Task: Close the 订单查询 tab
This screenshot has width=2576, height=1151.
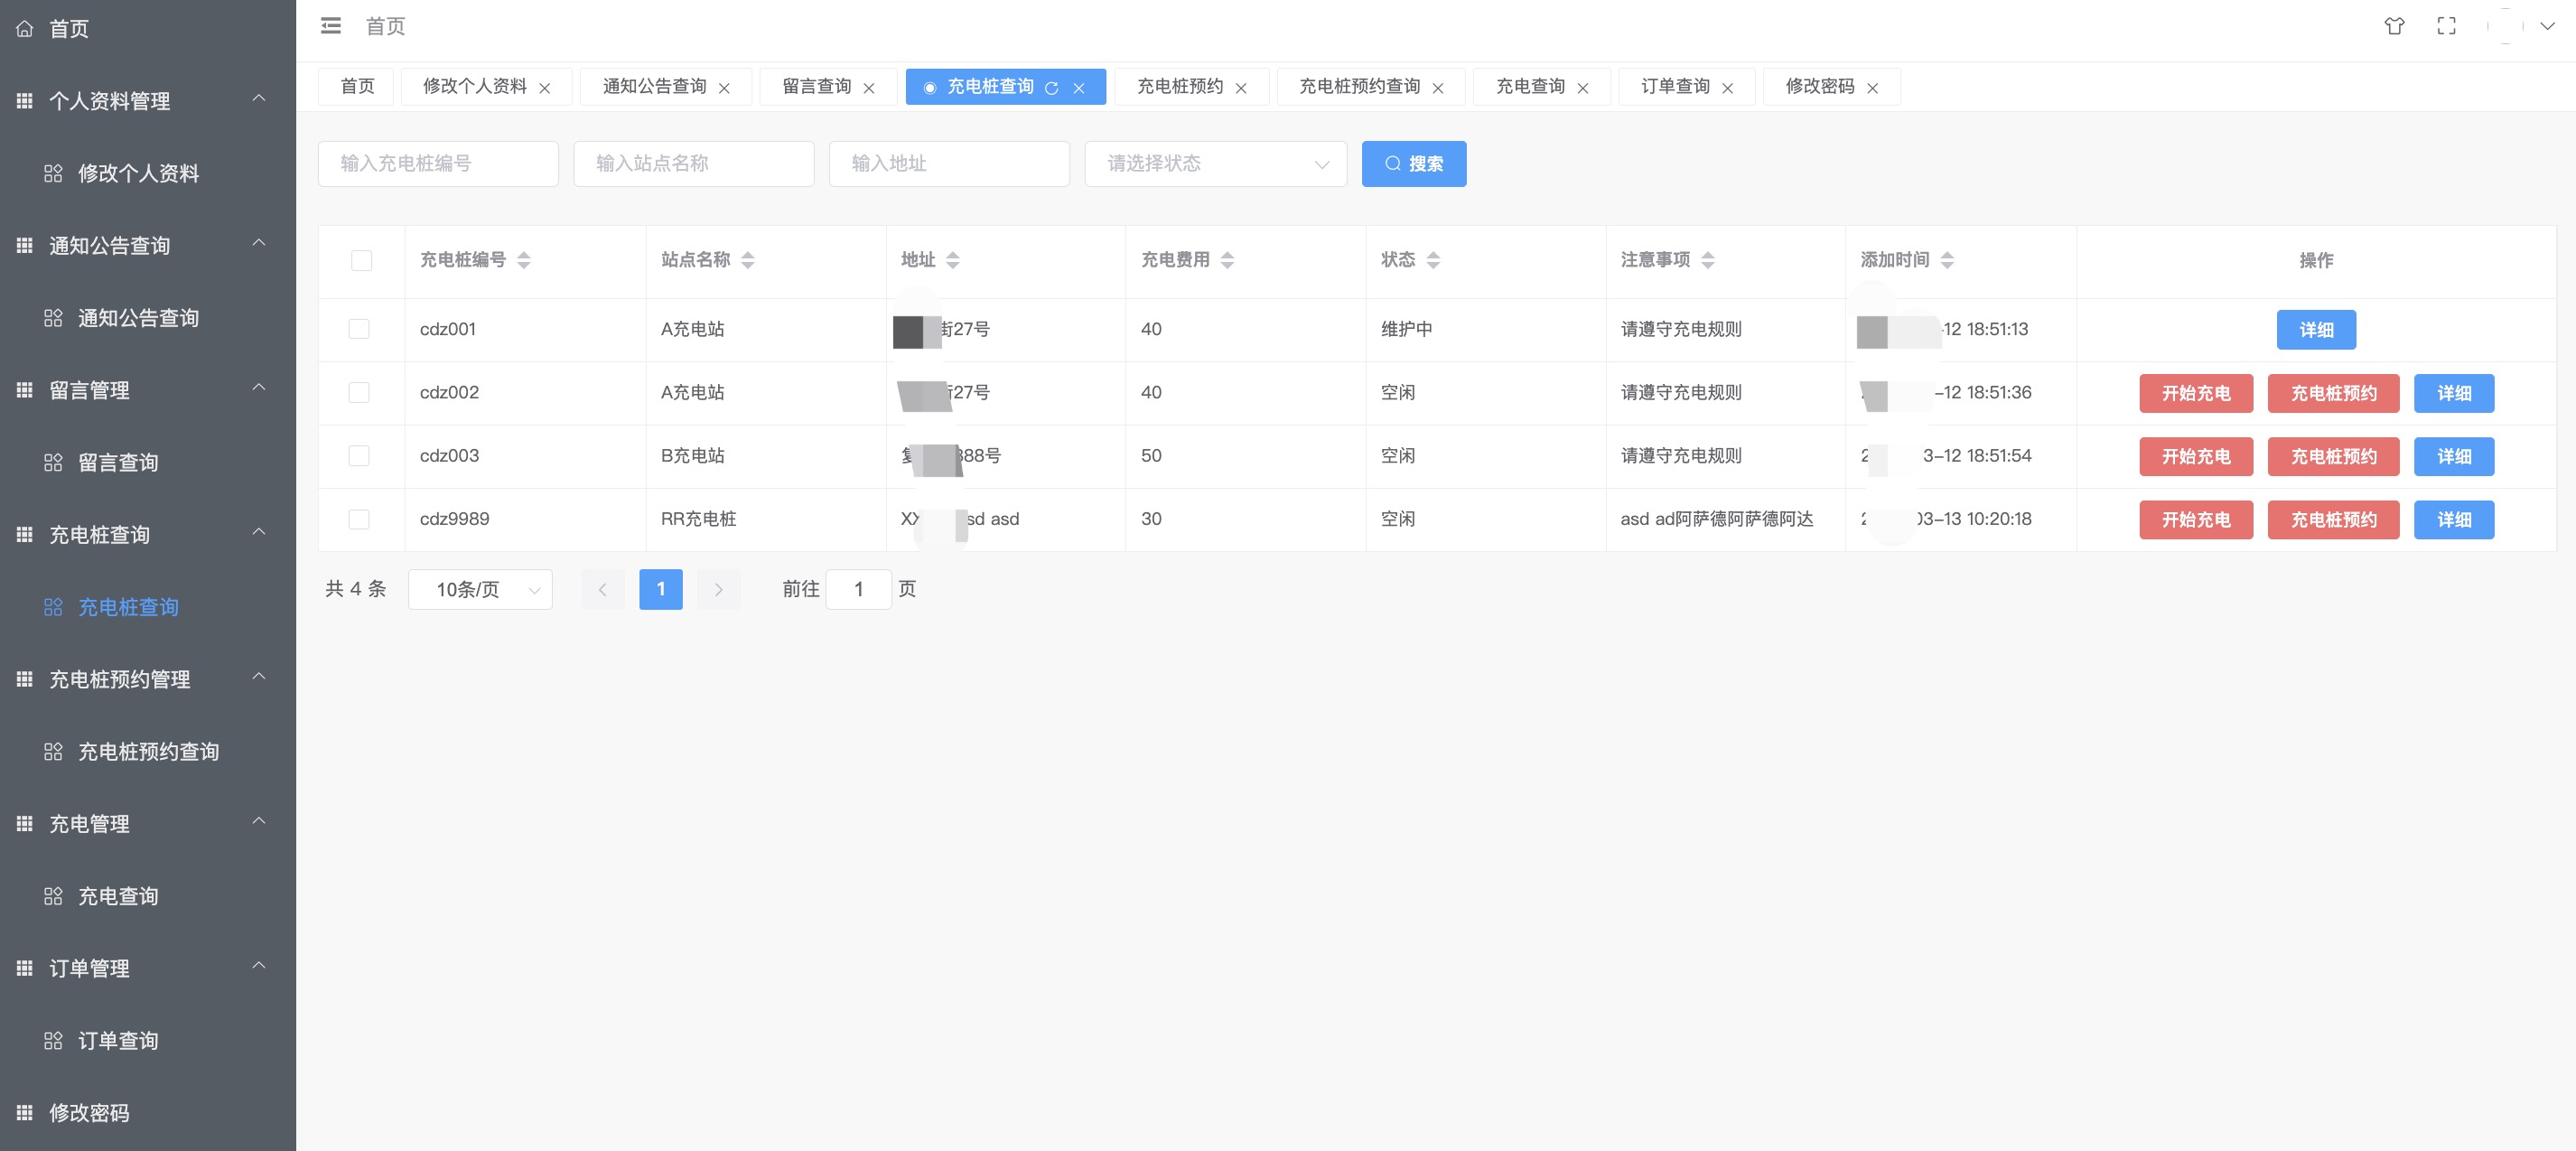Action: pos(1727,88)
